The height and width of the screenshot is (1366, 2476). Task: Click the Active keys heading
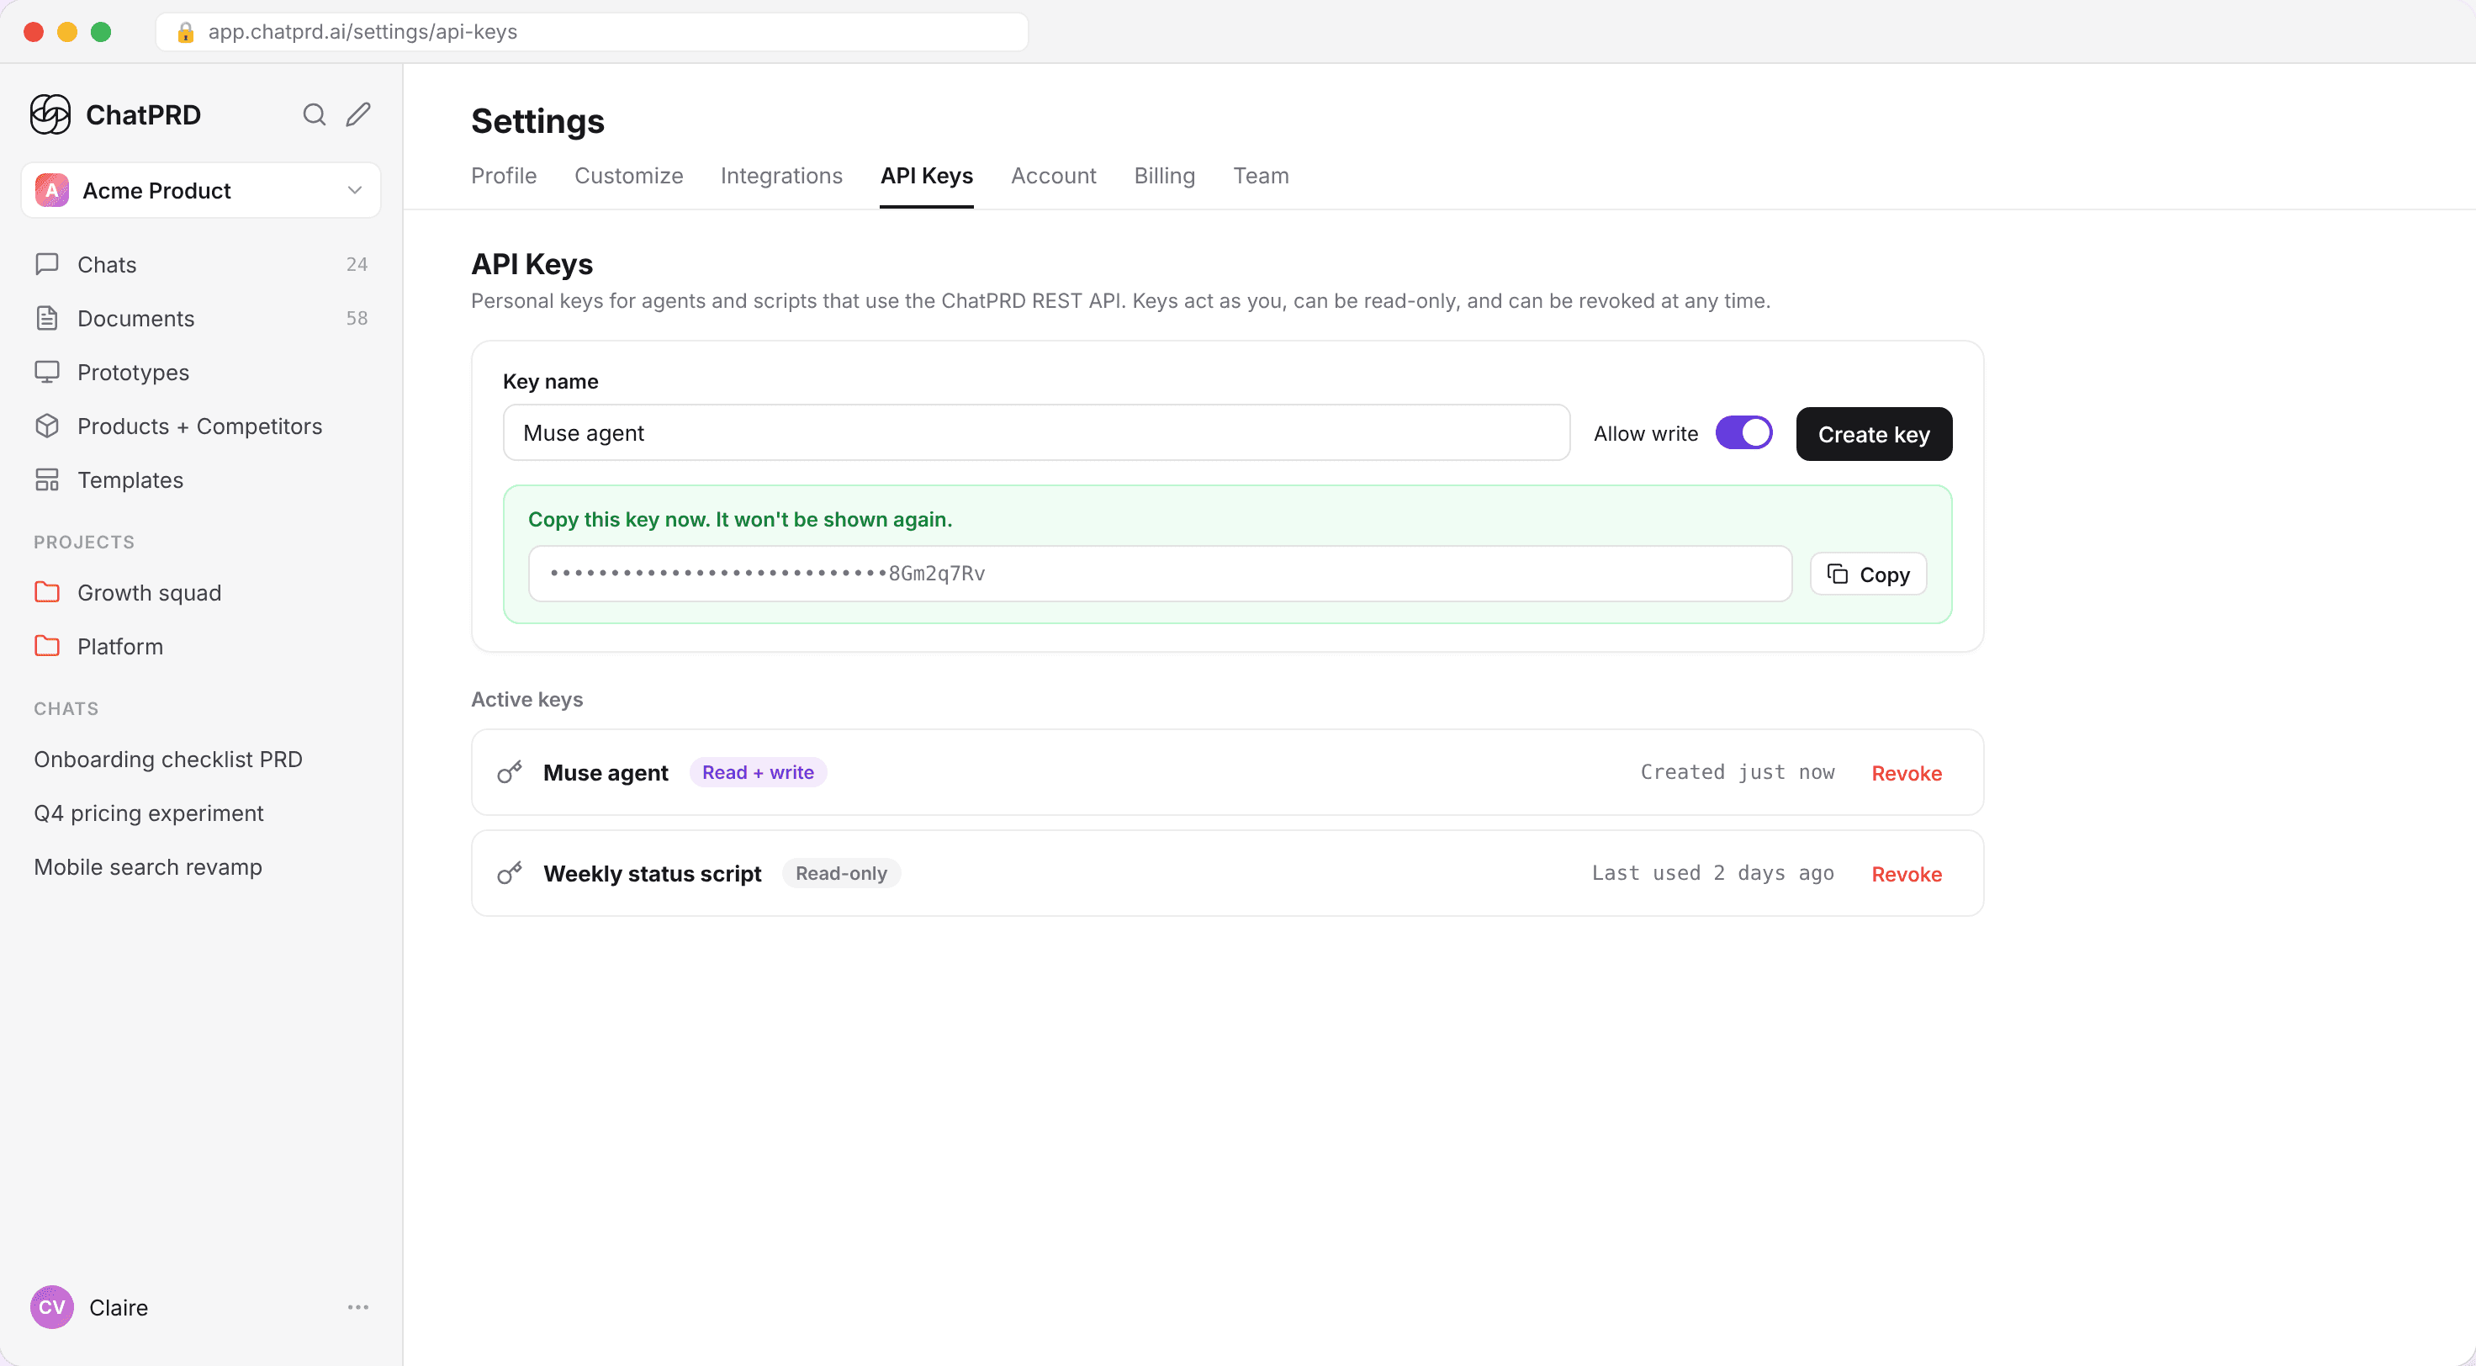click(x=526, y=700)
